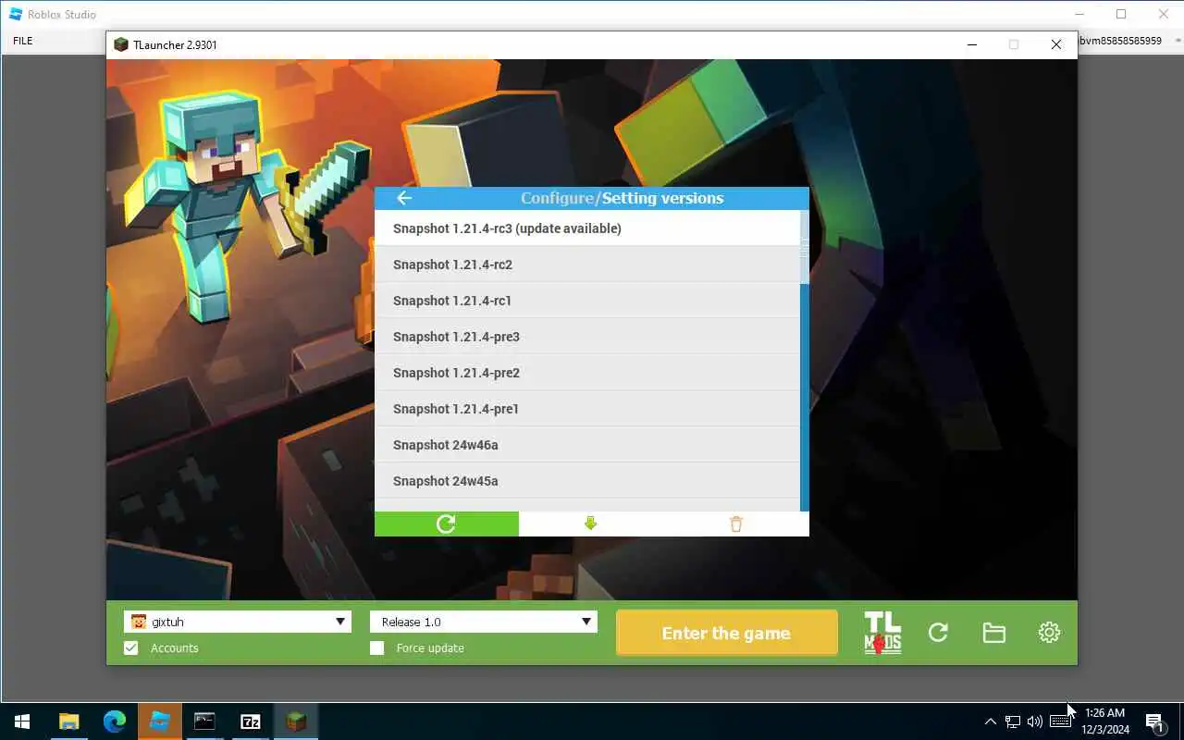The image size is (1184, 740).
Task: Select Snapshot 1.21.4-rc3 (update available)
Action: [587, 228]
